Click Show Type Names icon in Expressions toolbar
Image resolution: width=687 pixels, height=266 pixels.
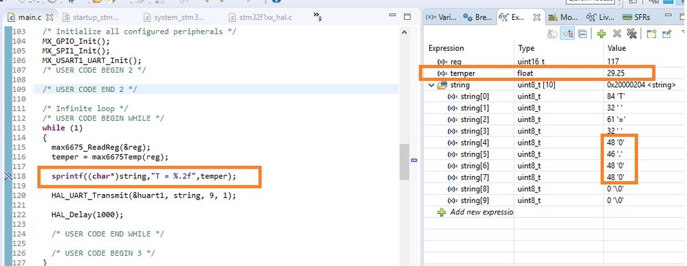552,34
